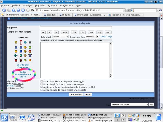
Task: Insert the red devil emoticon
Action: tap(16, 60)
